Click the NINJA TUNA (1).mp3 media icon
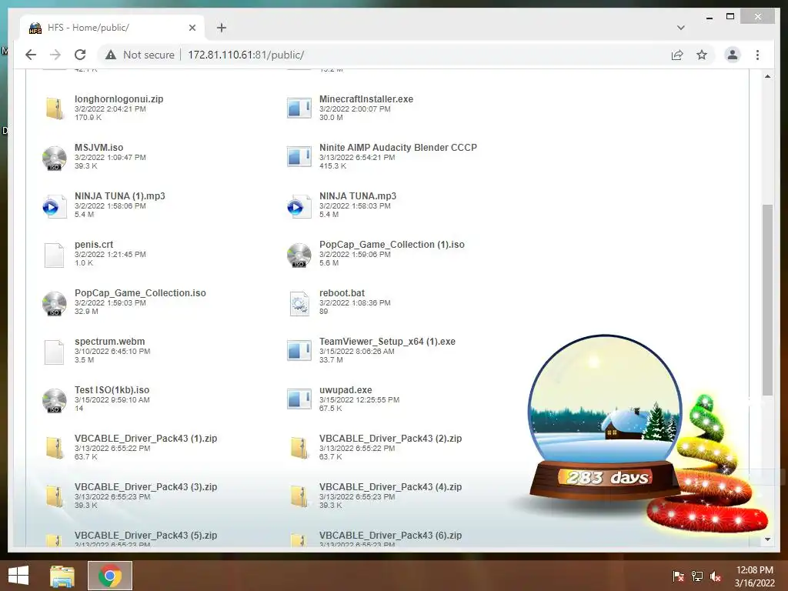The width and height of the screenshot is (788, 591). coord(55,206)
